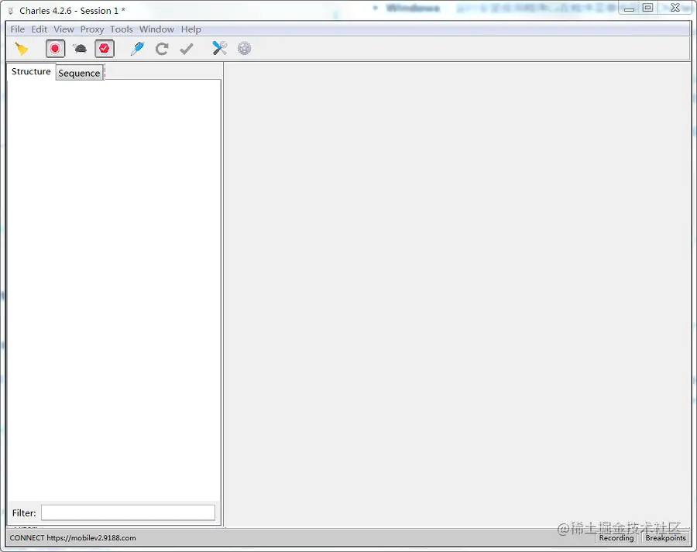This screenshot has width=697, height=552.
Task: Open settings via the gear icon
Action: [x=245, y=49]
